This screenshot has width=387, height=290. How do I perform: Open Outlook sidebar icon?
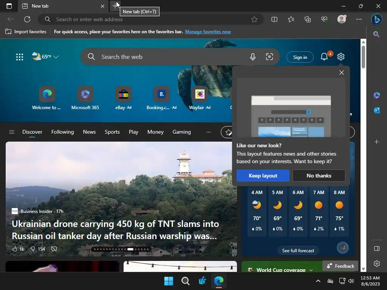(x=377, y=110)
